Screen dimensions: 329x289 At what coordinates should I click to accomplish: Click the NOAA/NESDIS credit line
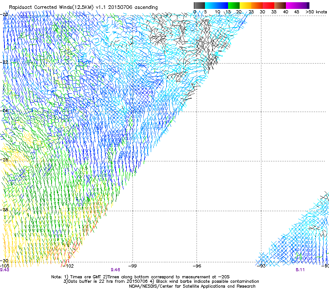[x=192, y=286]
